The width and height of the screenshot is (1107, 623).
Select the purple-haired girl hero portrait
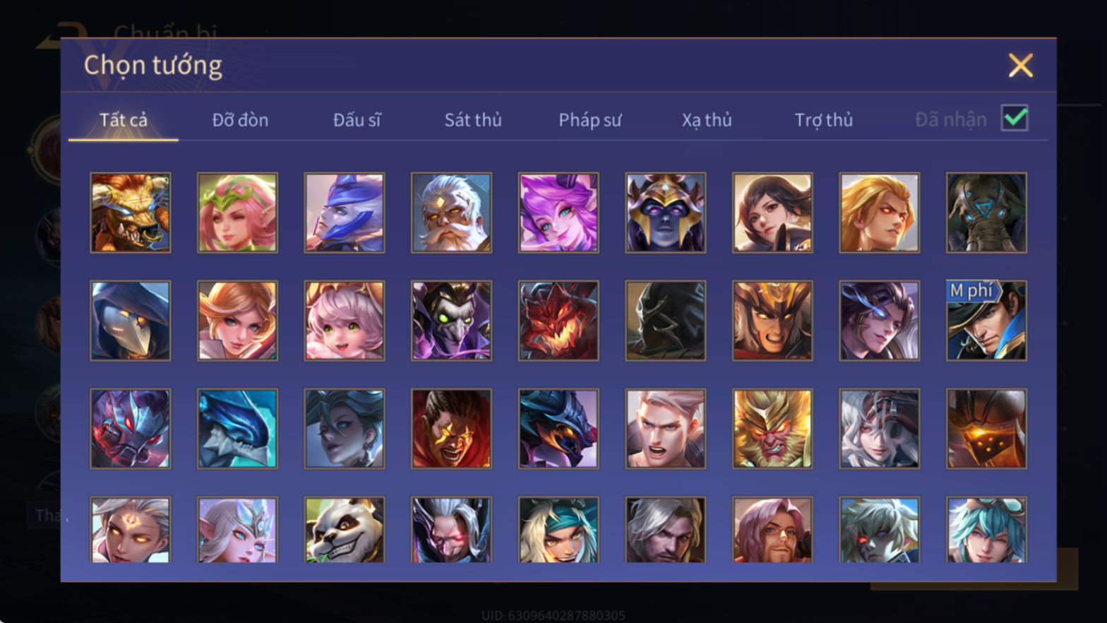[558, 213]
